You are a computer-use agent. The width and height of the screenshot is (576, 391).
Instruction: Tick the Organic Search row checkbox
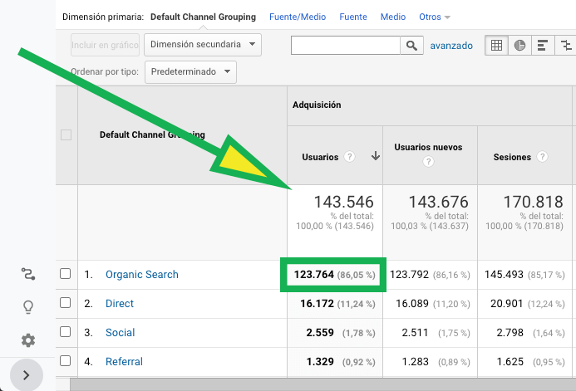[66, 274]
